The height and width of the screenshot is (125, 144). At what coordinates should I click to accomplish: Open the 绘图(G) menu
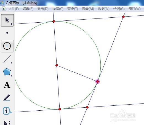coord(119,9)
